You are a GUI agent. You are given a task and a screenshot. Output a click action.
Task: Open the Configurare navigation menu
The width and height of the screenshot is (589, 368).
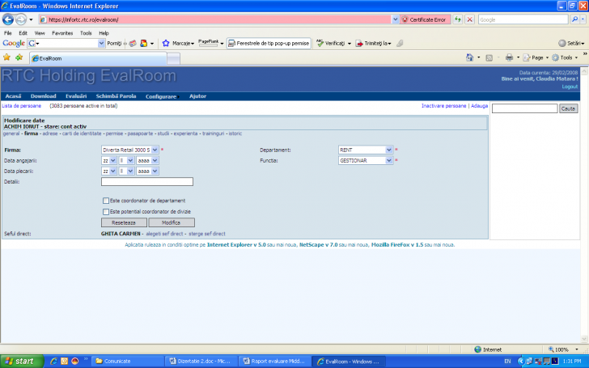click(161, 96)
